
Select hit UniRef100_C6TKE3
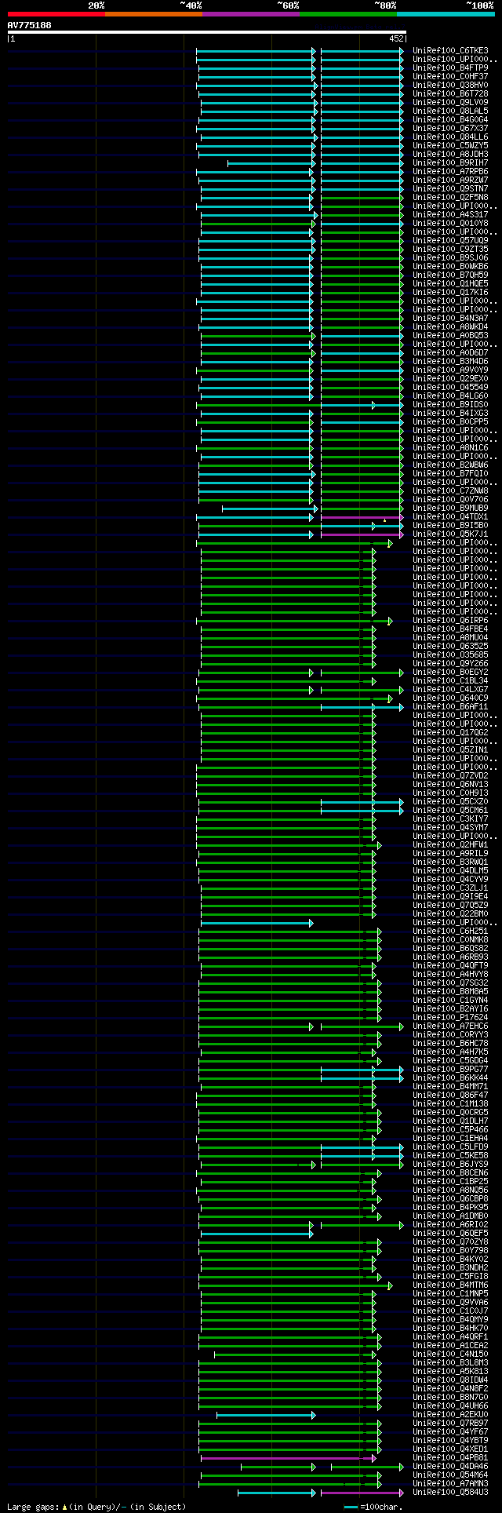coord(450,51)
